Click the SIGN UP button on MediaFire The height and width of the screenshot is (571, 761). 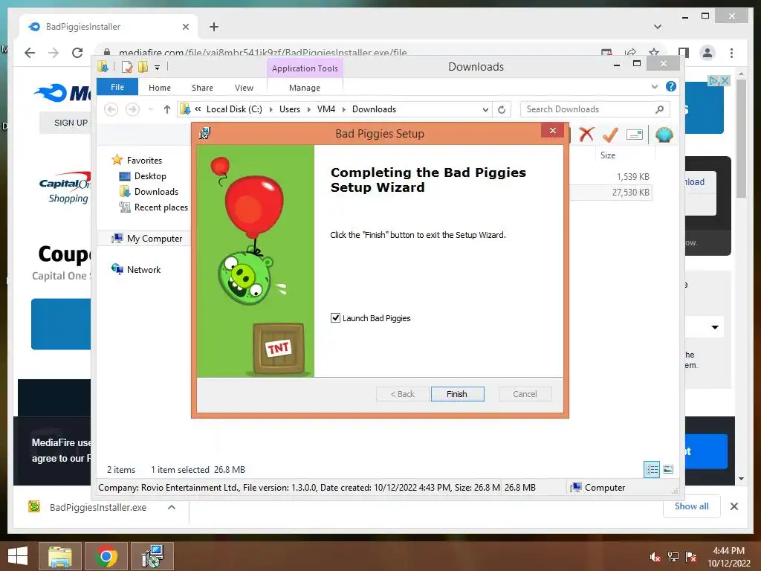pos(71,123)
